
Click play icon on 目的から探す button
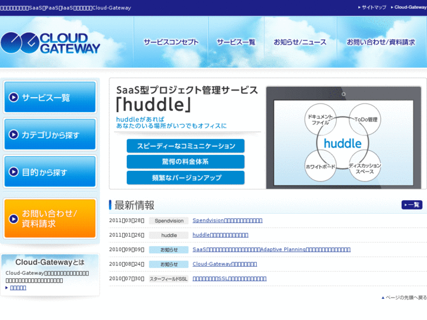14,172
